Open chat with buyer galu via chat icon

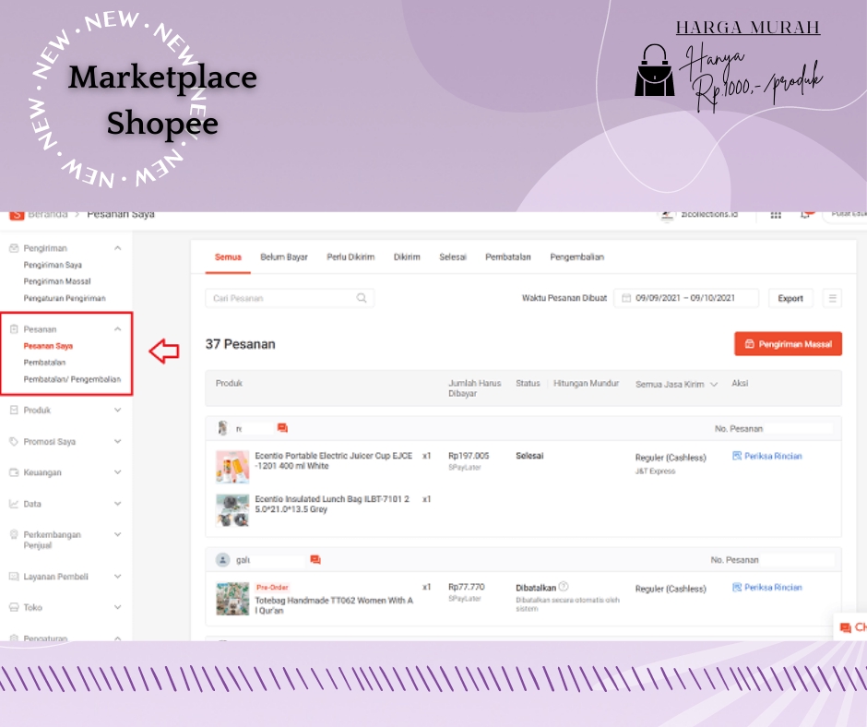(x=315, y=559)
